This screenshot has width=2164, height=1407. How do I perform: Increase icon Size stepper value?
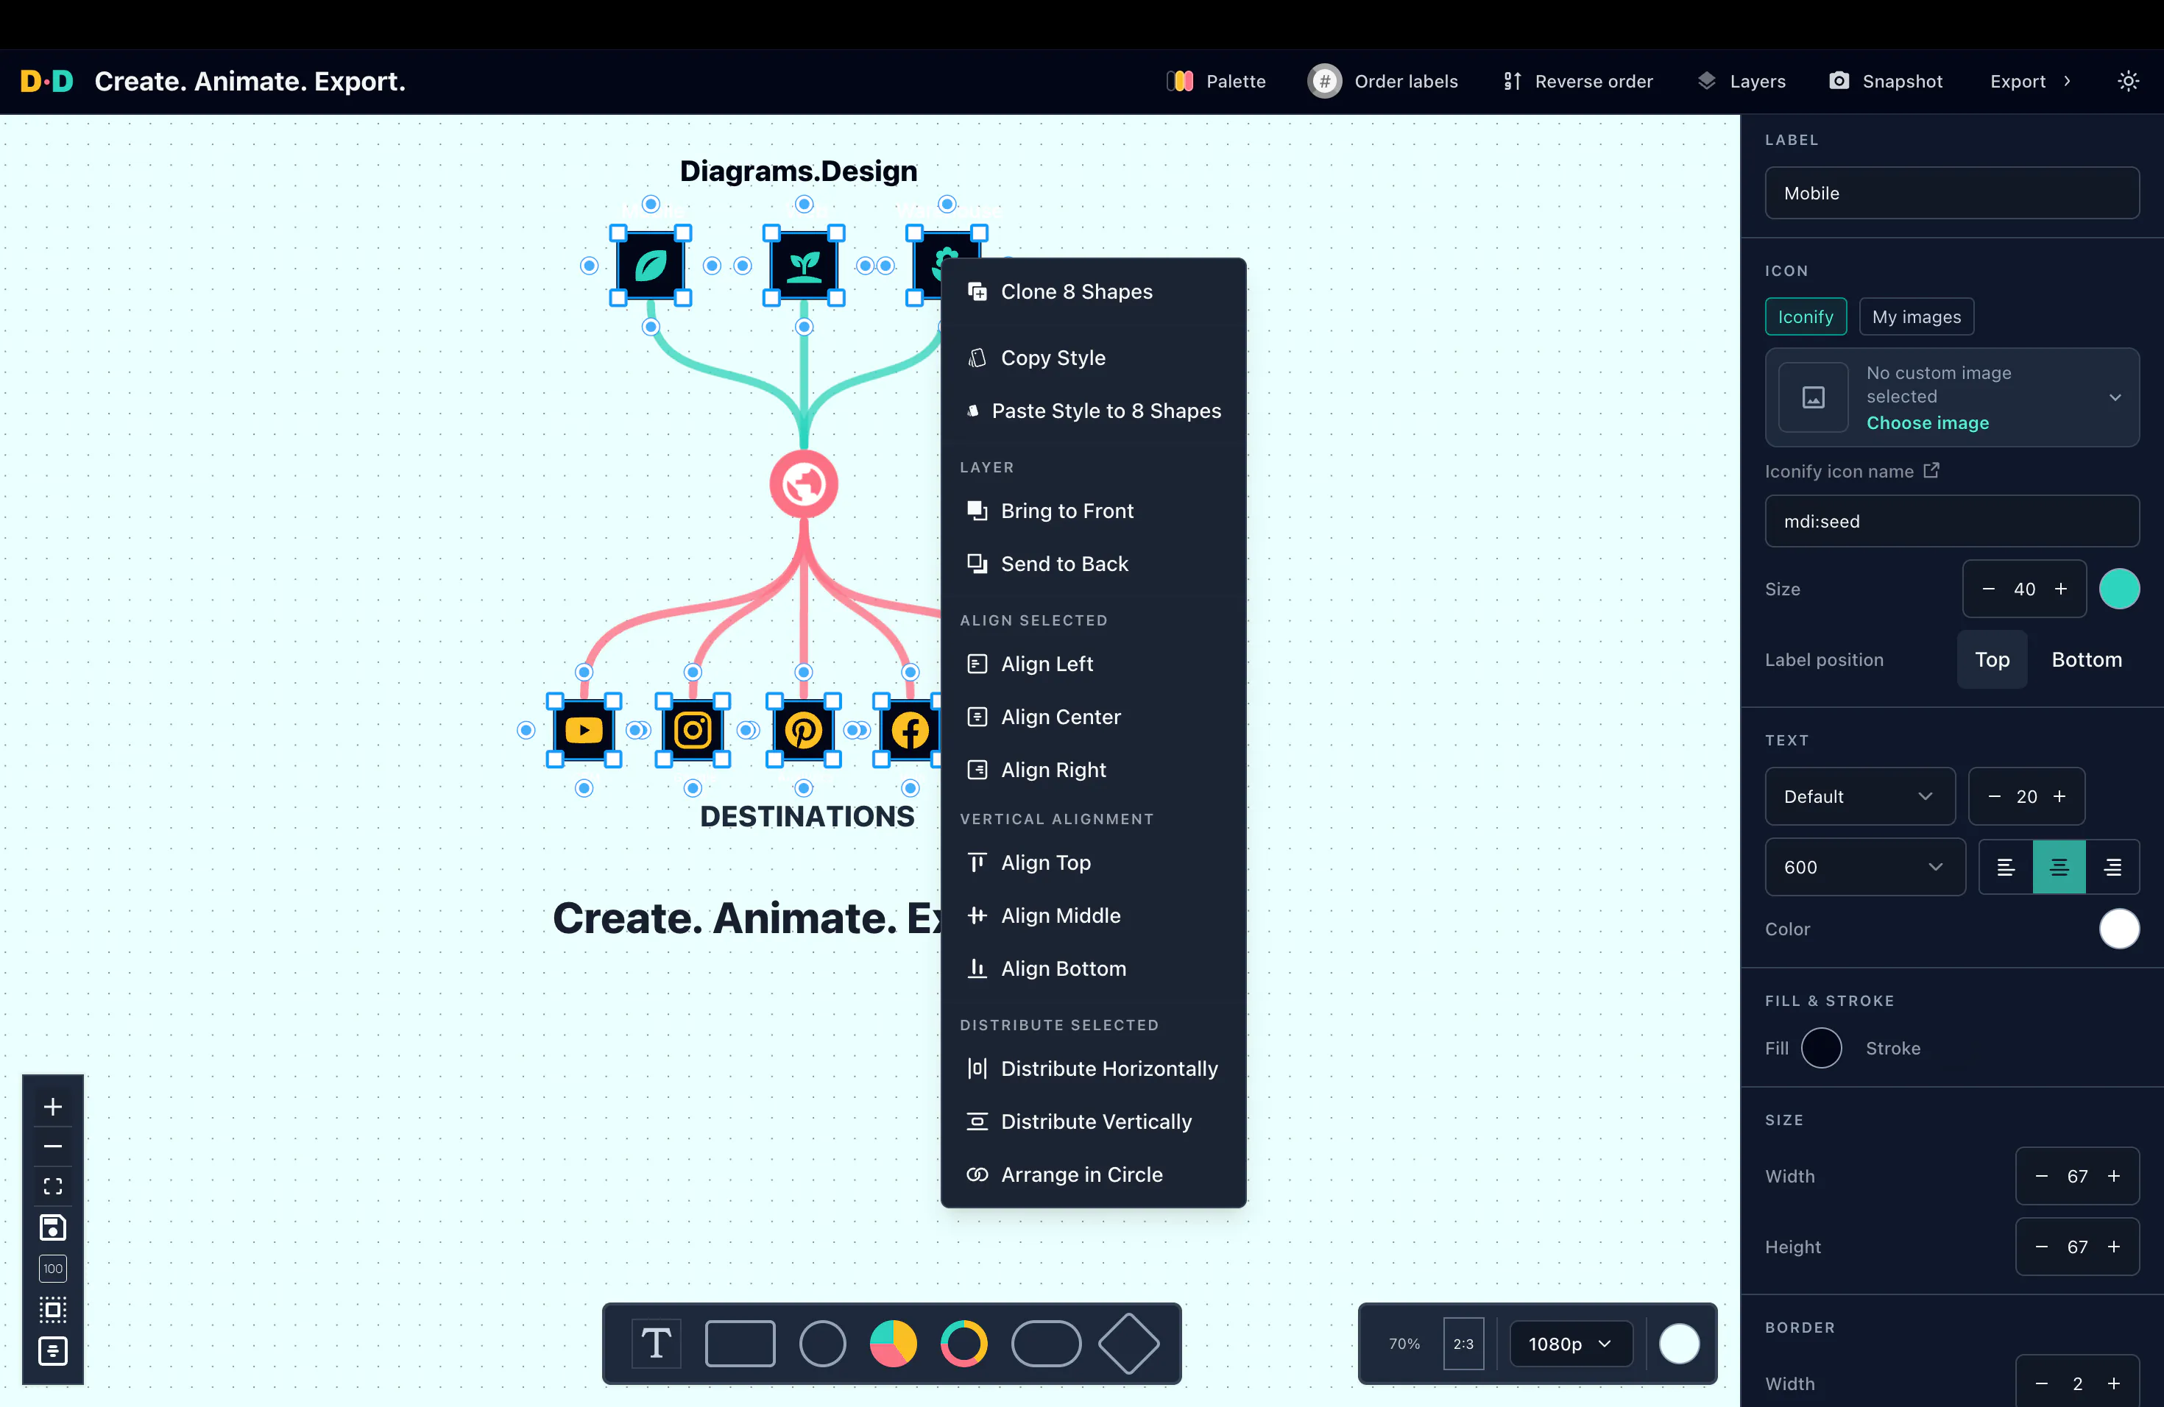coord(2060,589)
